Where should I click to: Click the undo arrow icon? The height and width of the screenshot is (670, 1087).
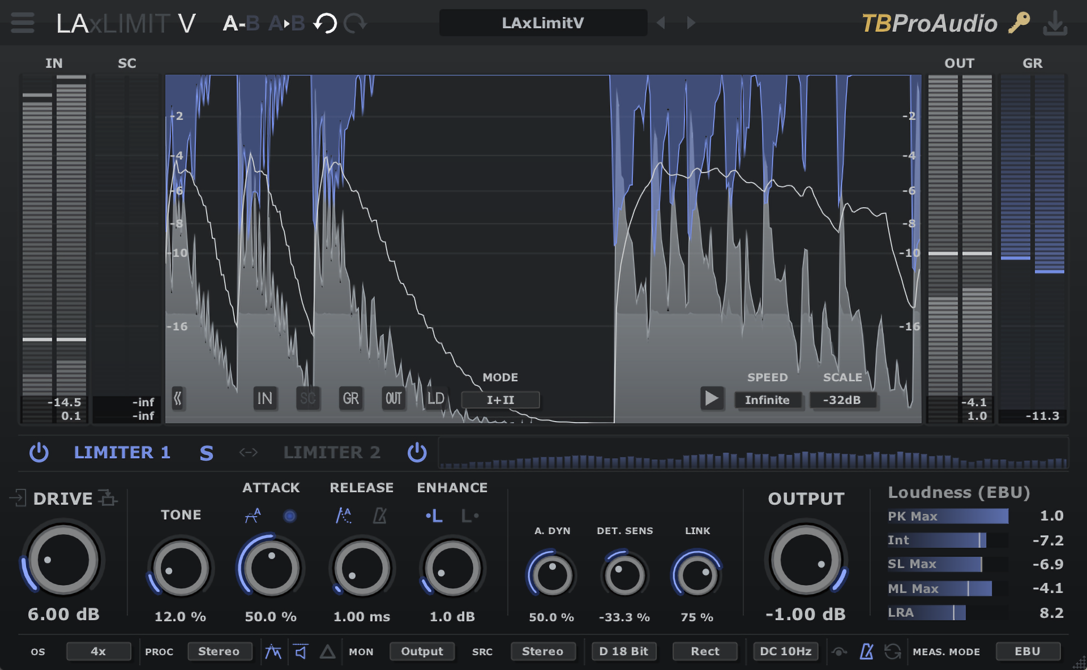tap(326, 23)
